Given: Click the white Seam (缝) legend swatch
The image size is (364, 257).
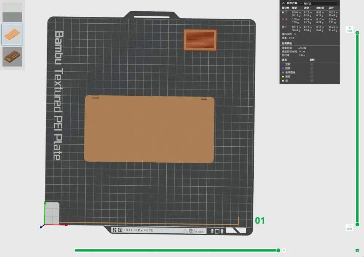Looking at the screenshot, I should (x=283, y=80).
